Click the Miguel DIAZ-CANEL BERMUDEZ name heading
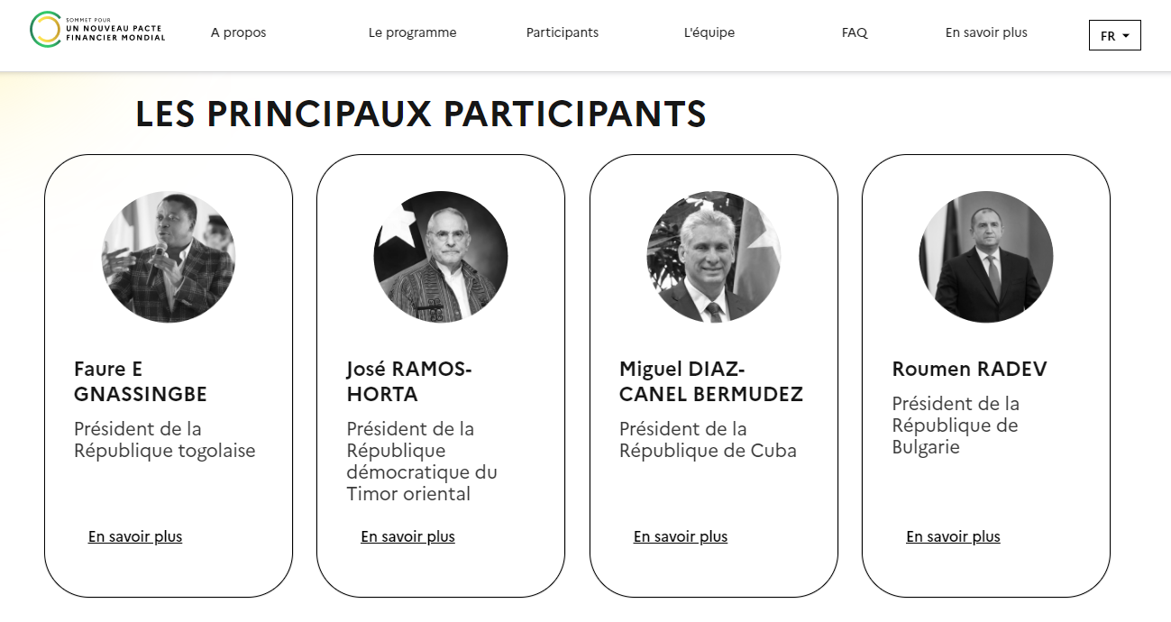This screenshot has height=622, width=1171. (x=711, y=381)
